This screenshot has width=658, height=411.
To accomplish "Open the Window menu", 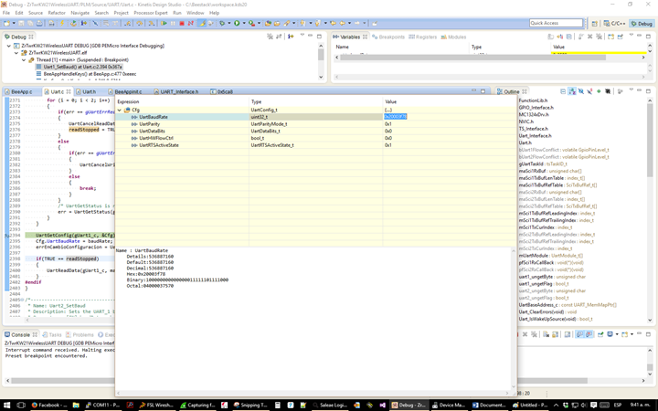I will tap(196, 13).
